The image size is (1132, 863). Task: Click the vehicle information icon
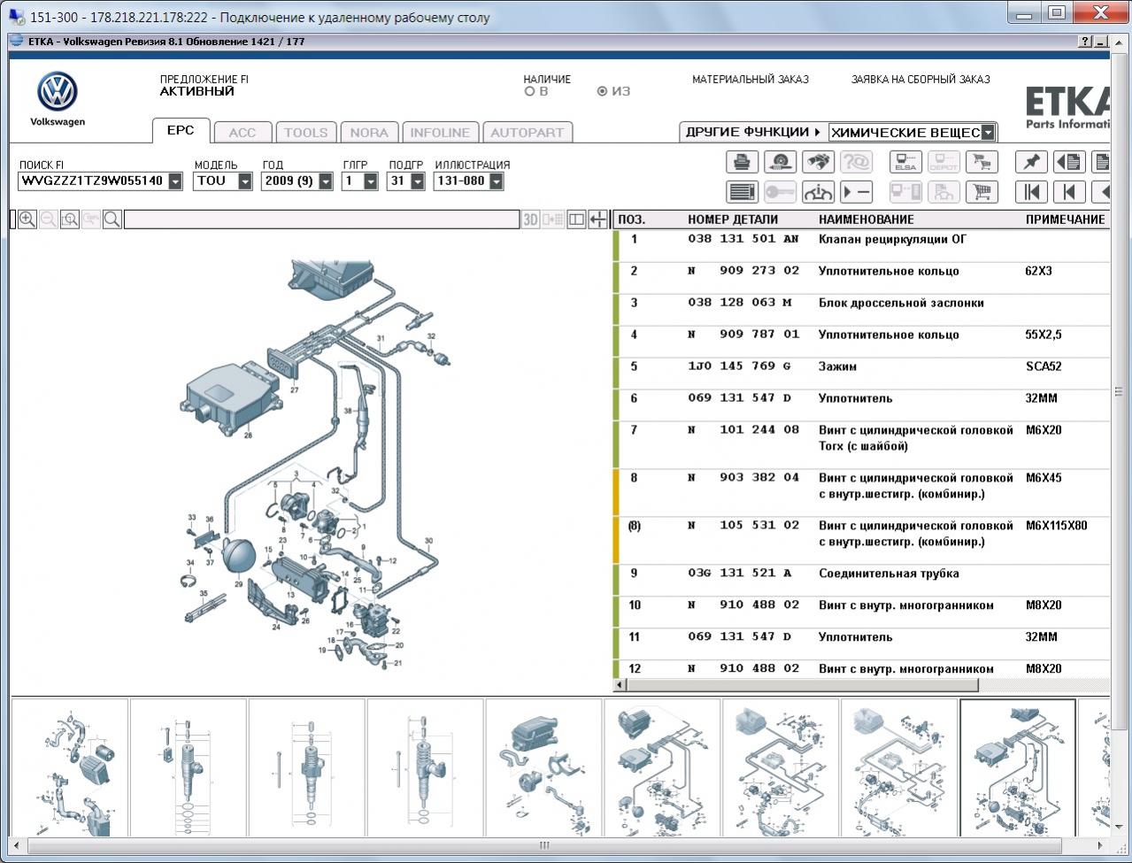pos(818,192)
